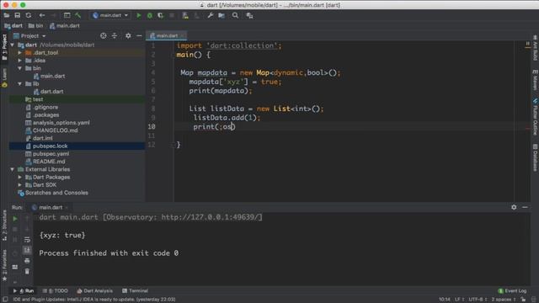Open the Observatory URL link
Viewport: 539px width, 303px height.
point(211,217)
